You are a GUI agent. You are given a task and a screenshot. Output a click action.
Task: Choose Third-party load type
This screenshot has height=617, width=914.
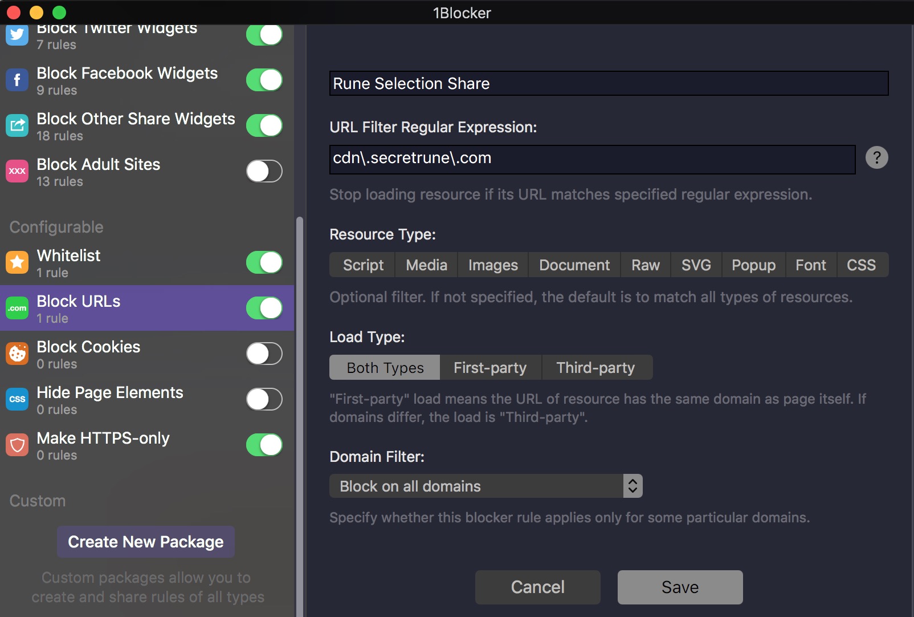(597, 367)
